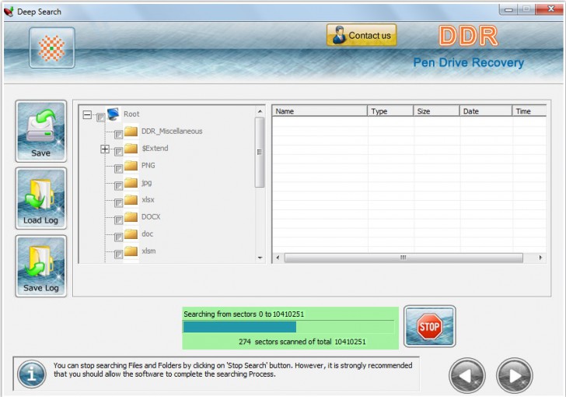
Task: Click the info icon near the hint text
Action: point(32,374)
